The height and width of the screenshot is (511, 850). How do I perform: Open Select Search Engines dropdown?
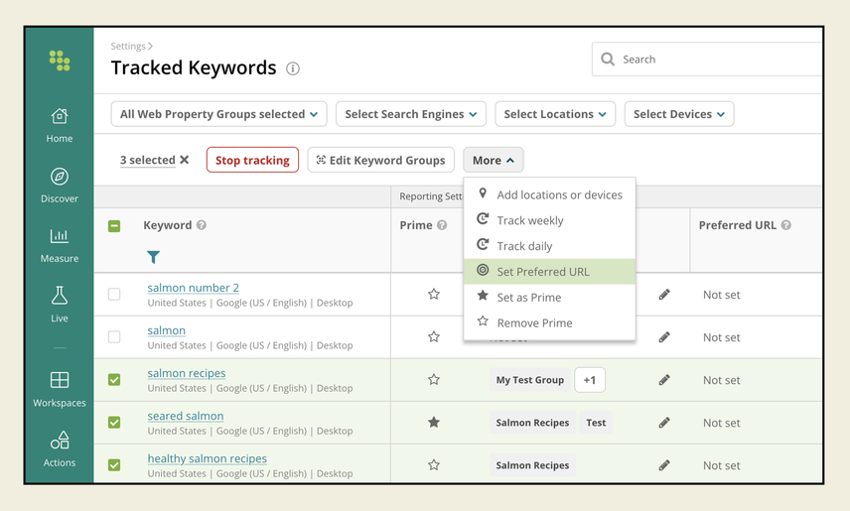coord(411,114)
